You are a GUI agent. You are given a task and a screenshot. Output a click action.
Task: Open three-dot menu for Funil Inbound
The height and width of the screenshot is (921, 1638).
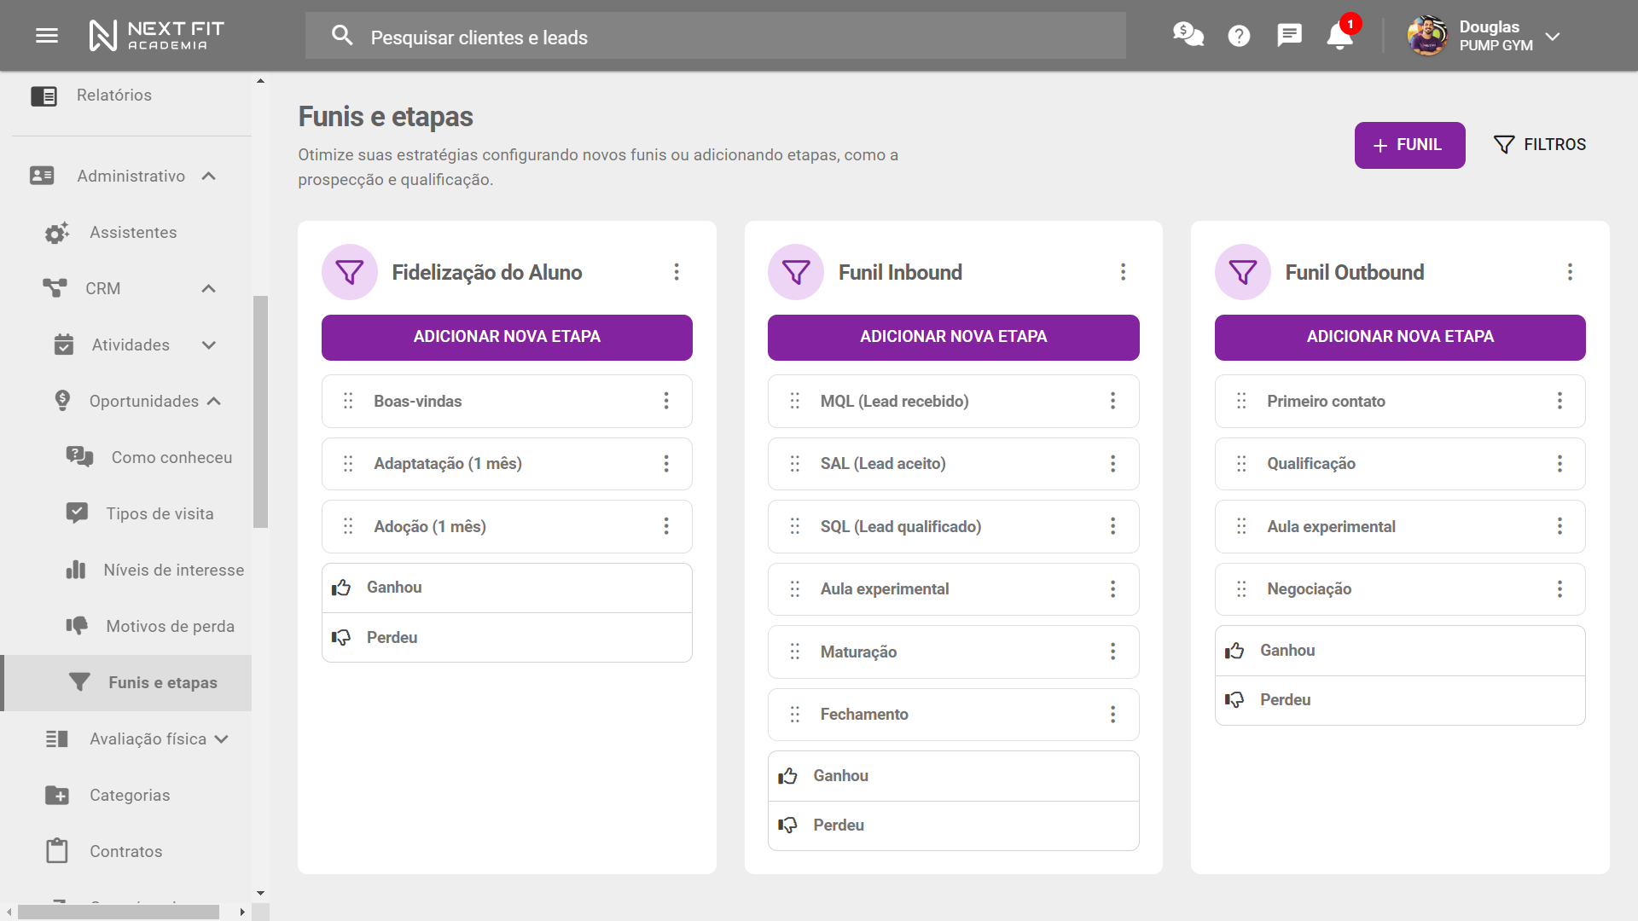(x=1123, y=272)
